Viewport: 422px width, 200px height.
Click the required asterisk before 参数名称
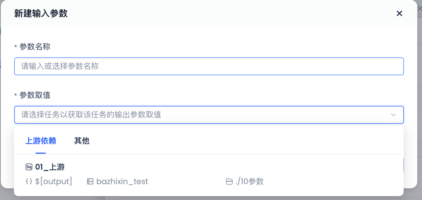tap(15, 47)
